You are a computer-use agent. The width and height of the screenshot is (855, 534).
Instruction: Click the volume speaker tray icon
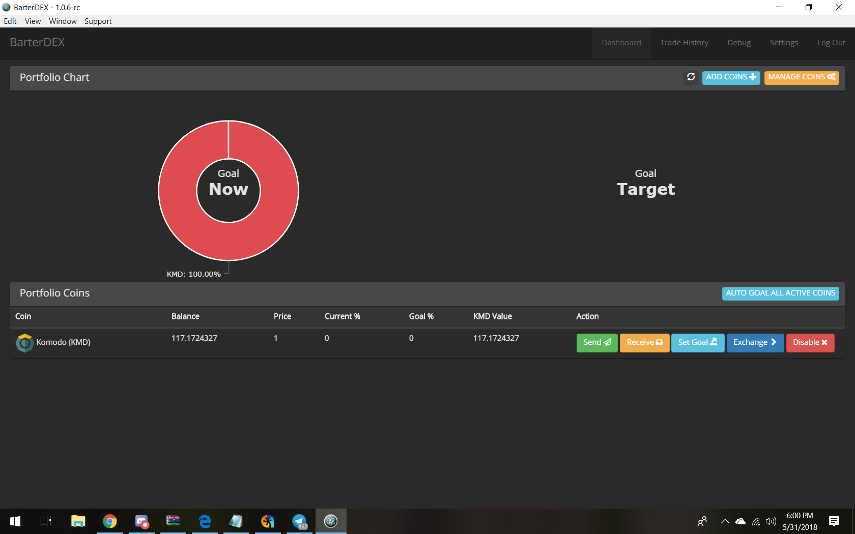(x=771, y=521)
